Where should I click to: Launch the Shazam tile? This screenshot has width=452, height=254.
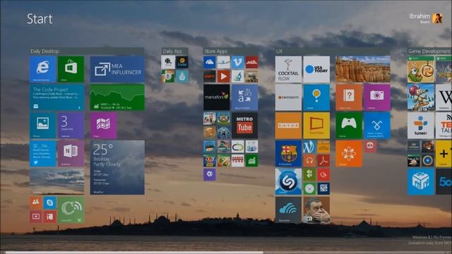(x=288, y=181)
